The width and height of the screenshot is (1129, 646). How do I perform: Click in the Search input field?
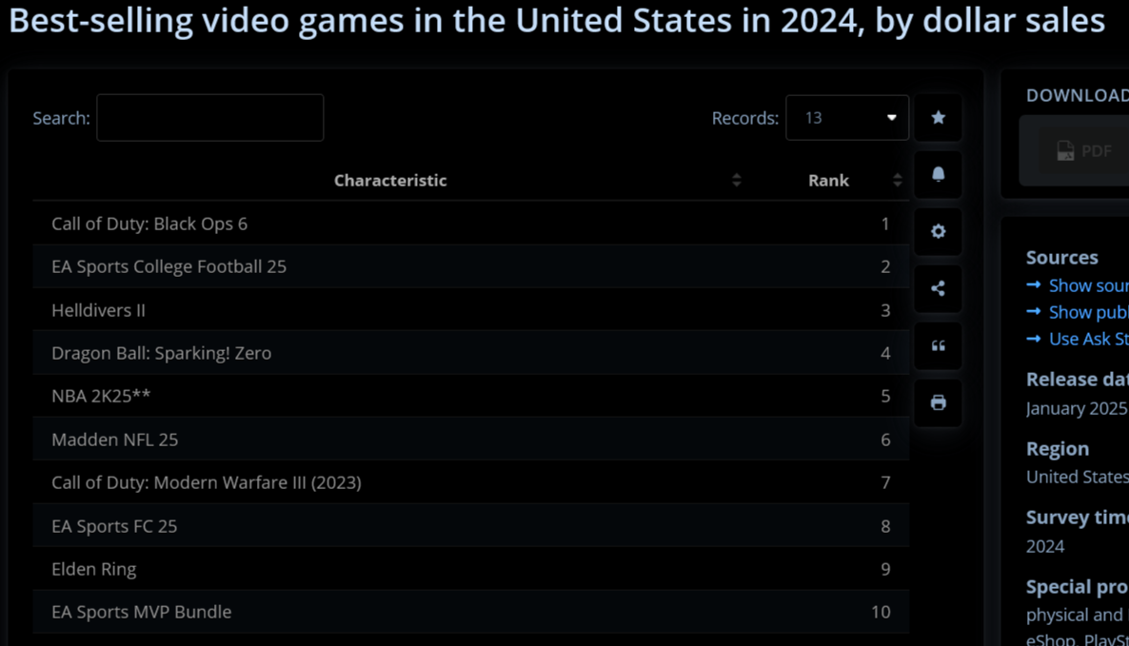coord(210,117)
